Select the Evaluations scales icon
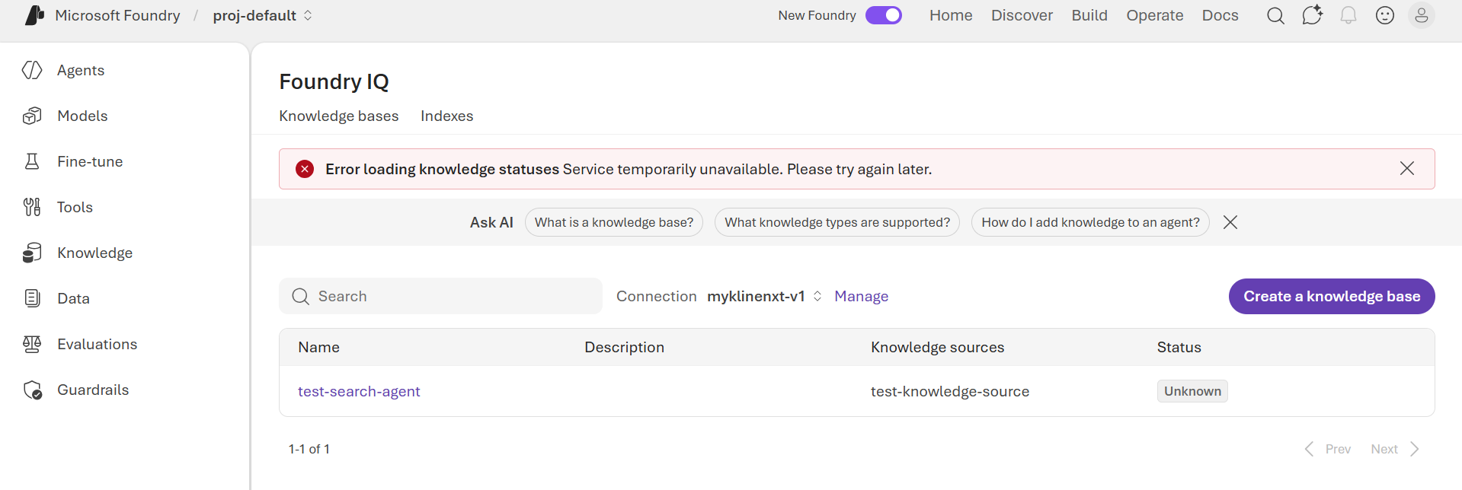Screen dimensions: 1462x490 pos(32,344)
